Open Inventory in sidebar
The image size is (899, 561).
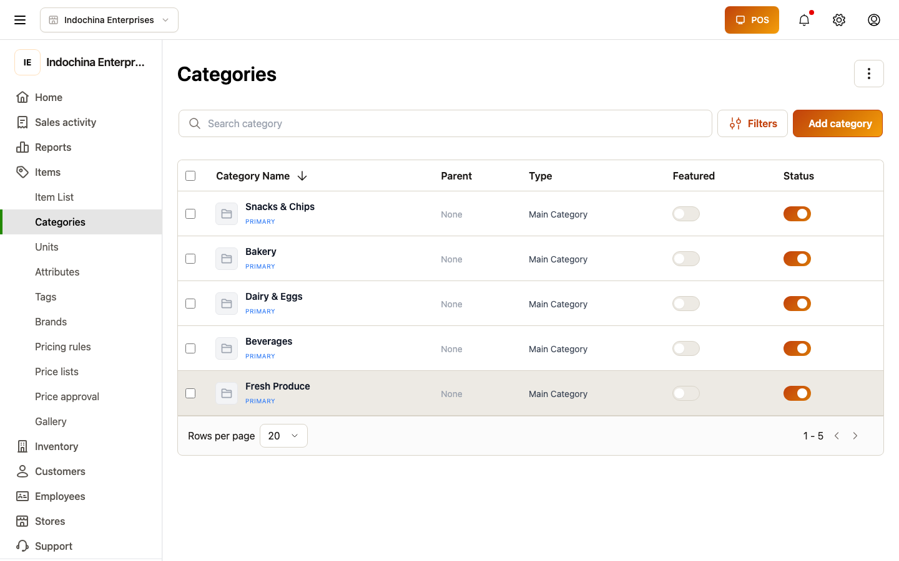pyautogui.click(x=81, y=446)
